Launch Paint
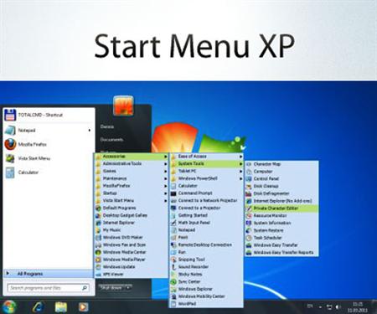The height and width of the screenshot is (314, 377). 207,237
